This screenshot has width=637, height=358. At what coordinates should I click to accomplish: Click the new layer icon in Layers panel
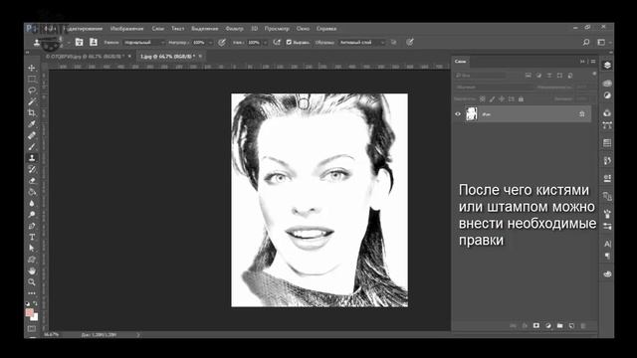[x=571, y=325]
